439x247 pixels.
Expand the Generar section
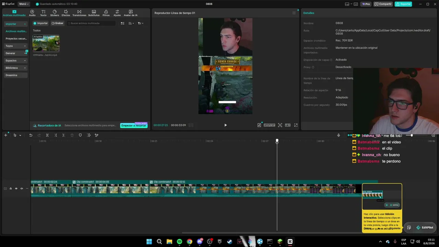tap(16, 53)
